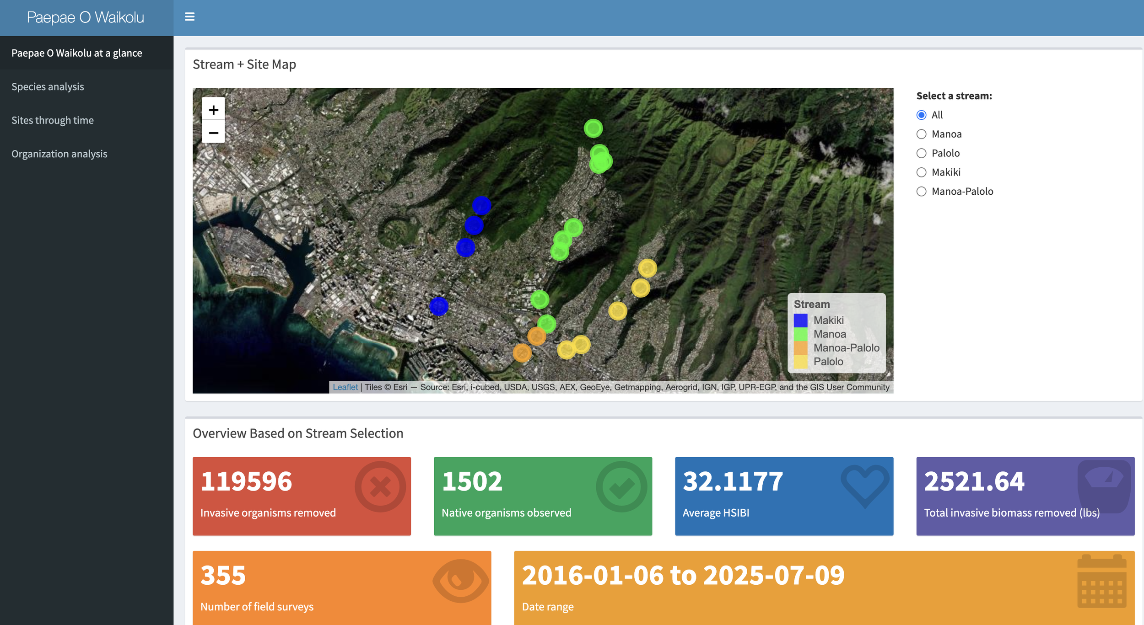Open the Species analysis page
The width and height of the screenshot is (1144, 625).
pyautogui.click(x=48, y=86)
